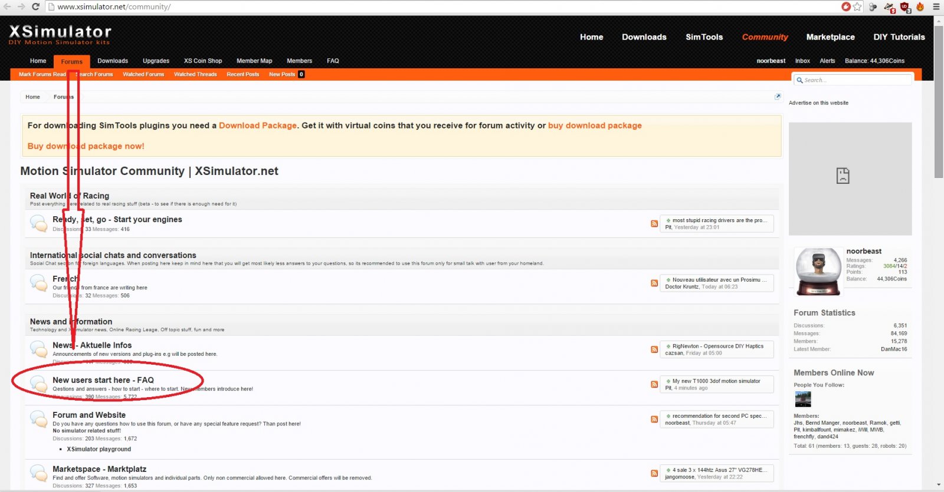Viewport: 944px width, 492px height.
Task: Open RSS feed for Marketspace - Marktplatz
Action: [654, 473]
